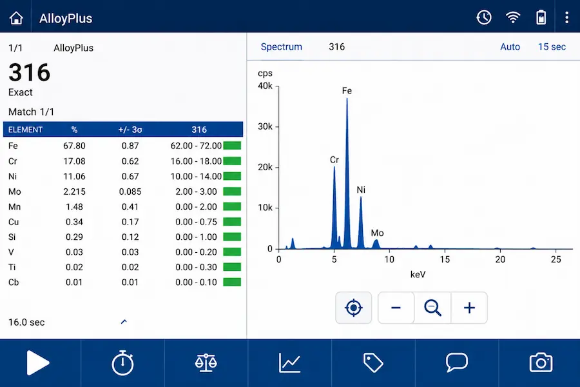Image resolution: width=580 pixels, height=387 pixels.
Task: Open the history clock icon
Action: tap(484, 17)
